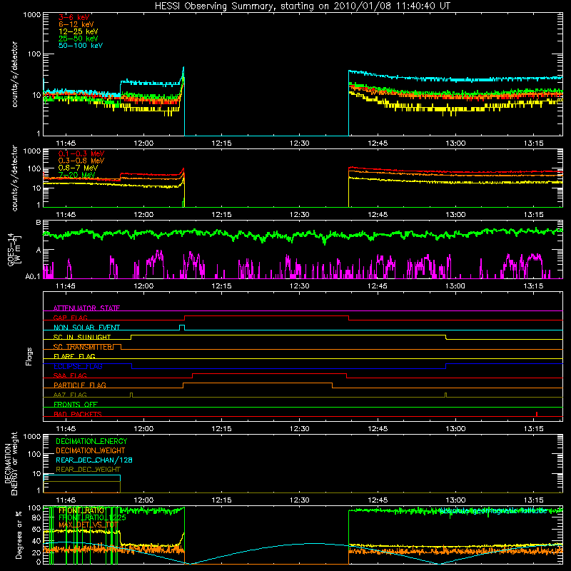Click the REAR_DEC_WEIGHT legend label

tap(88, 470)
